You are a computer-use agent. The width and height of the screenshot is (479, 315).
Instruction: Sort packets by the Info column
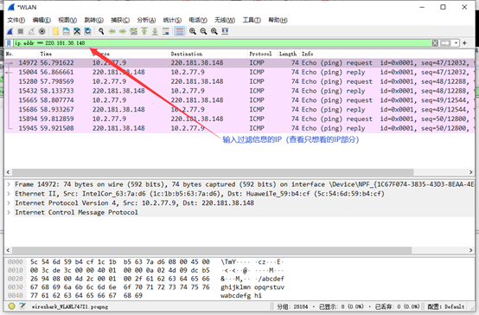[x=387, y=54]
